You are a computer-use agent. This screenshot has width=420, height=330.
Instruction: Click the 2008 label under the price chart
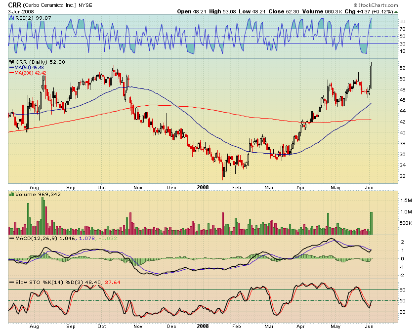pos(203,187)
